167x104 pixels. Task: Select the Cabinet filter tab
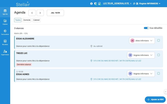click(36, 20)
